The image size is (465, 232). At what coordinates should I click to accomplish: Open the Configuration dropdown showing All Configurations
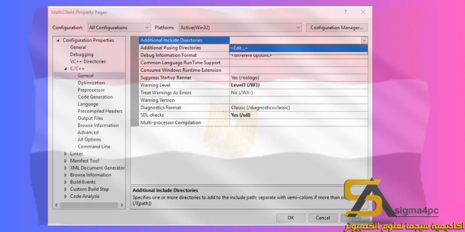click(119, 27)
